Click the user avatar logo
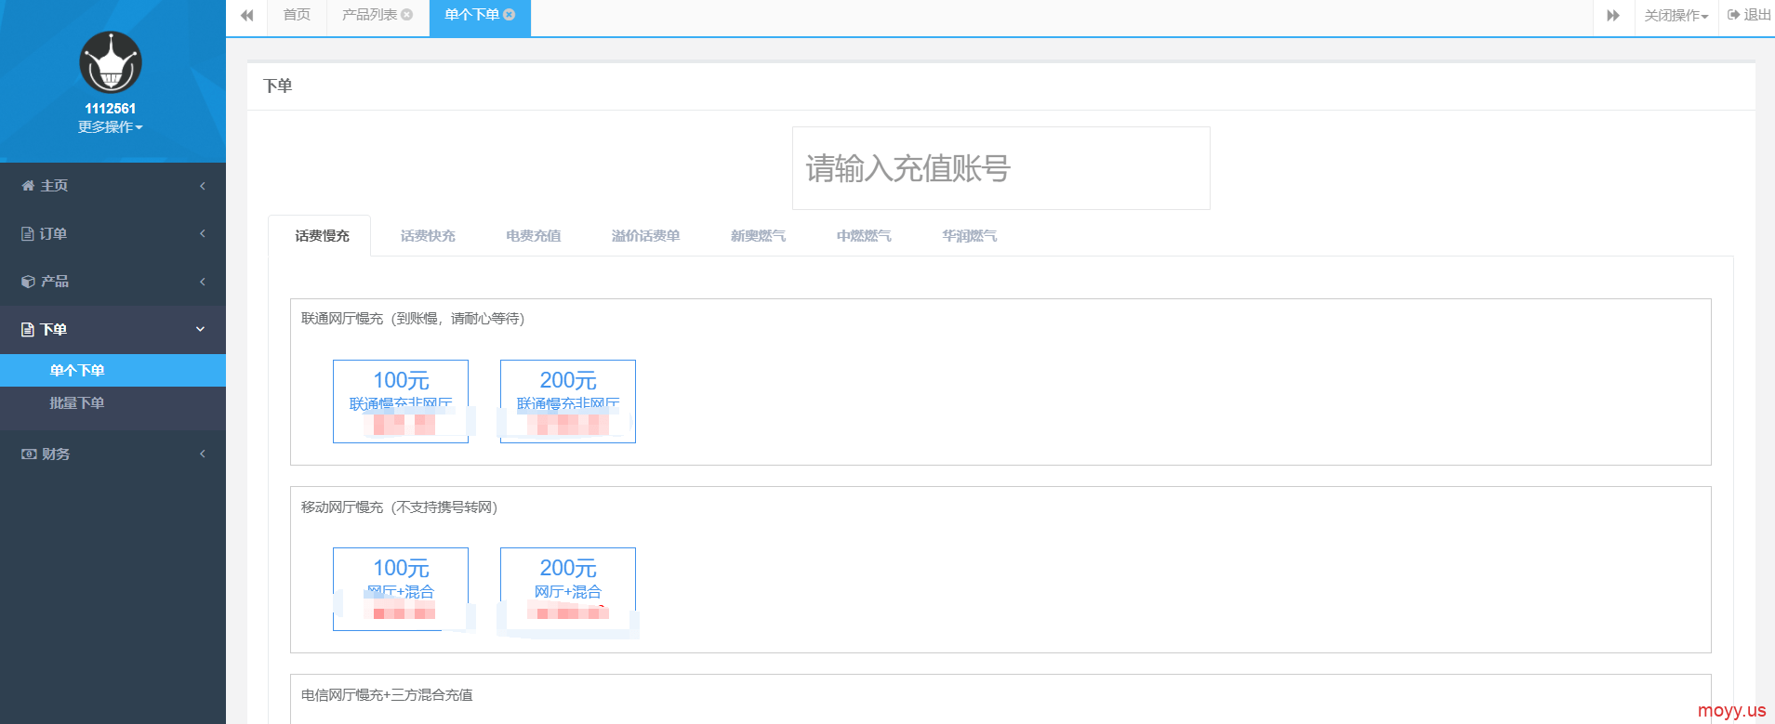1775x724 pixels. click(111, 62)
